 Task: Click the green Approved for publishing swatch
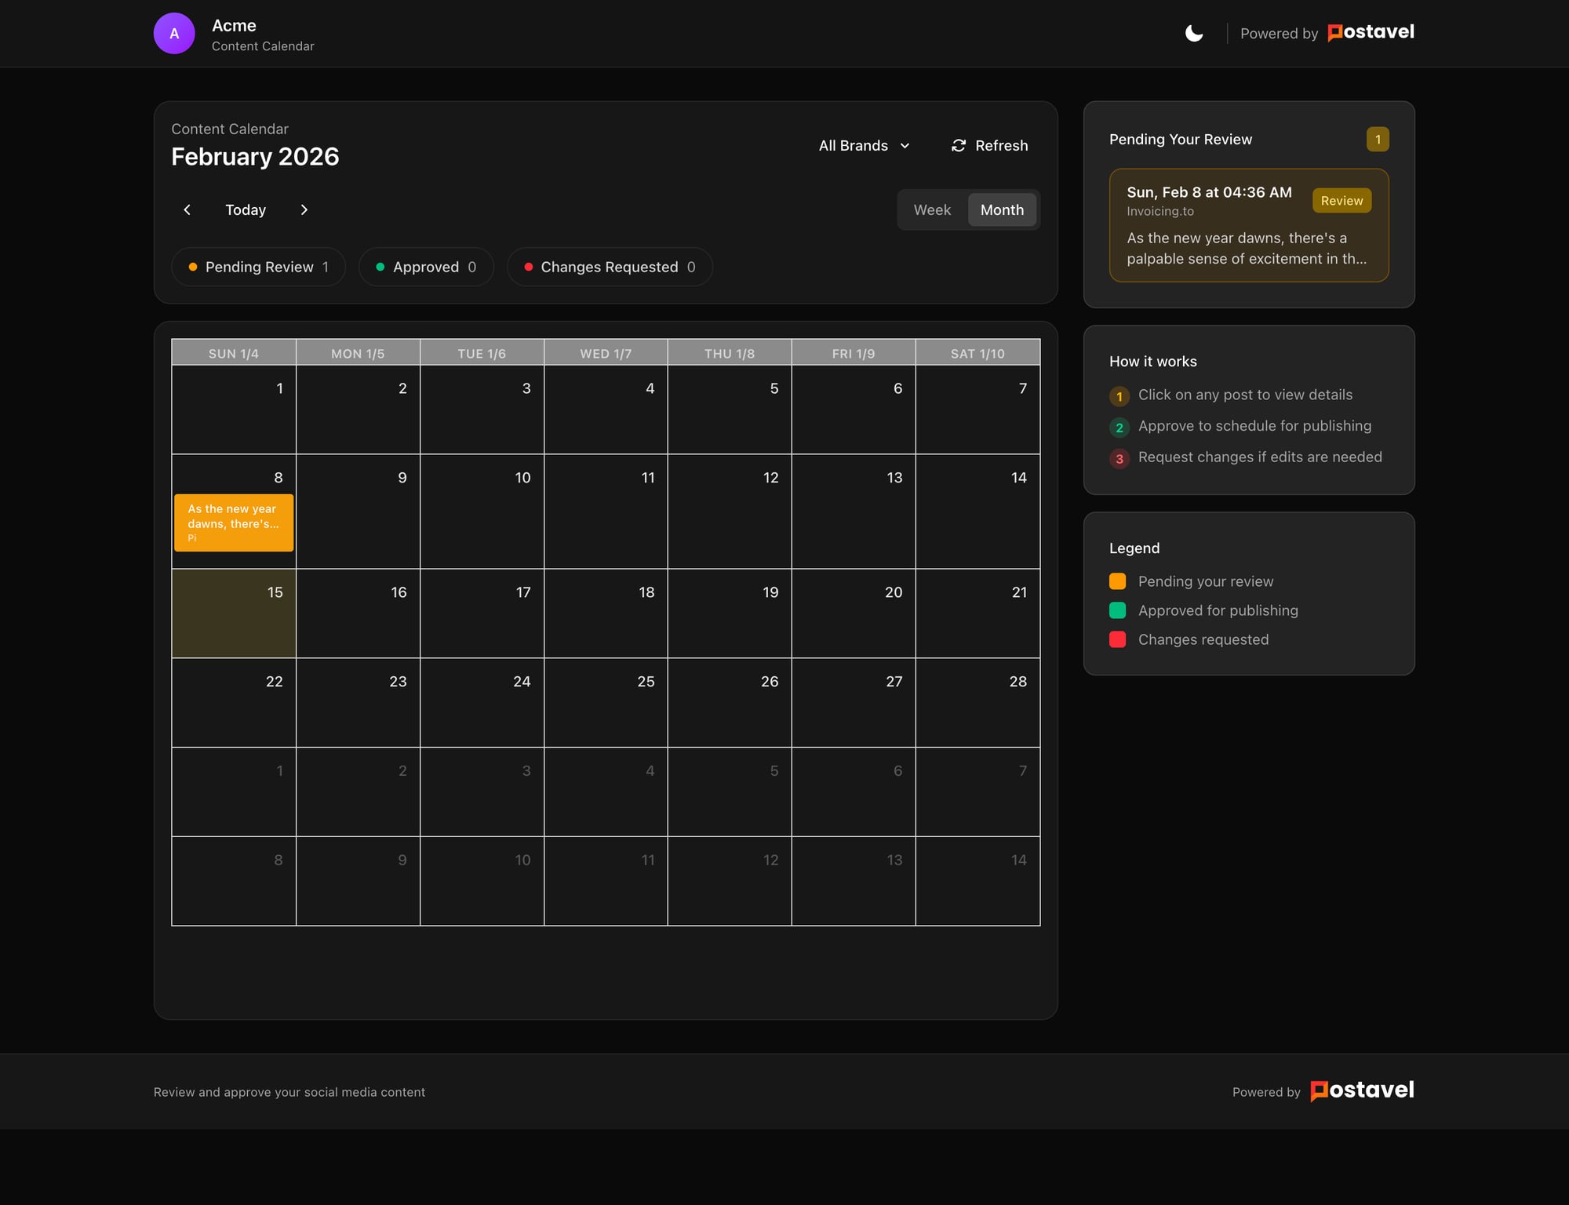[x=1118, y=610]
